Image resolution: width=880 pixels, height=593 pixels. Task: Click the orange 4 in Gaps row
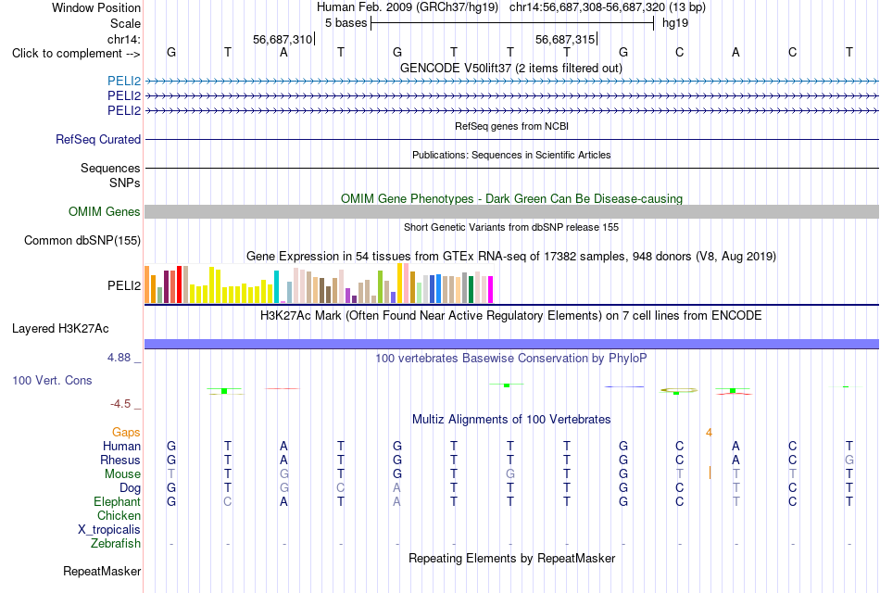[709, 433]
